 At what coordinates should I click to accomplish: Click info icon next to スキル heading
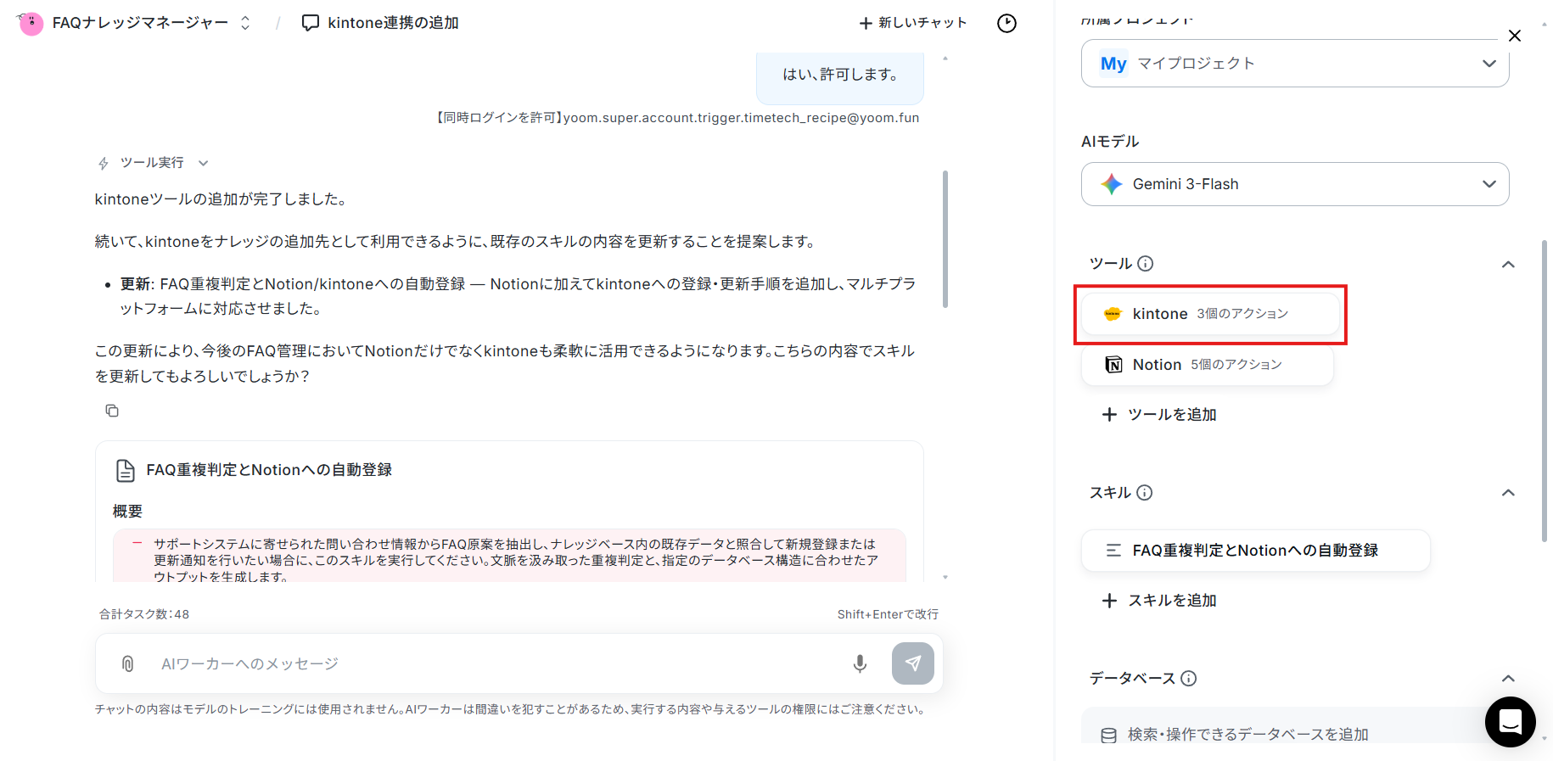click(x=1144, y=492)
